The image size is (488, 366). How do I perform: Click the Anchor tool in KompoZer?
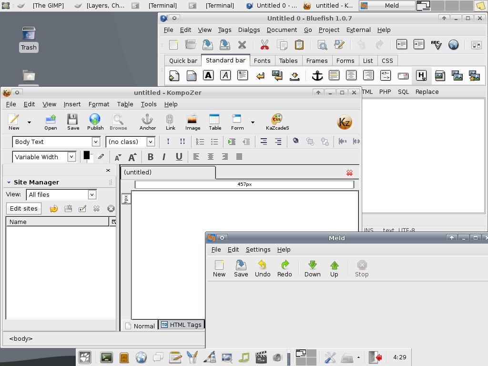tap(148, 122)
